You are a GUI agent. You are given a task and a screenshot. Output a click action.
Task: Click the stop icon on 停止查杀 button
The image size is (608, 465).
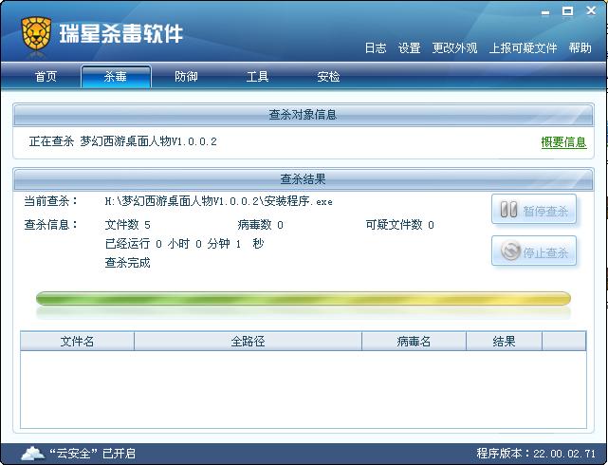click(510, 251)
